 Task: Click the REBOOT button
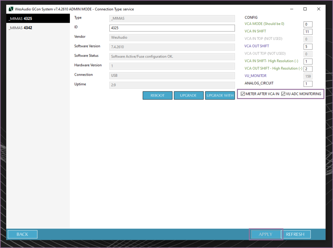(157, 96)
